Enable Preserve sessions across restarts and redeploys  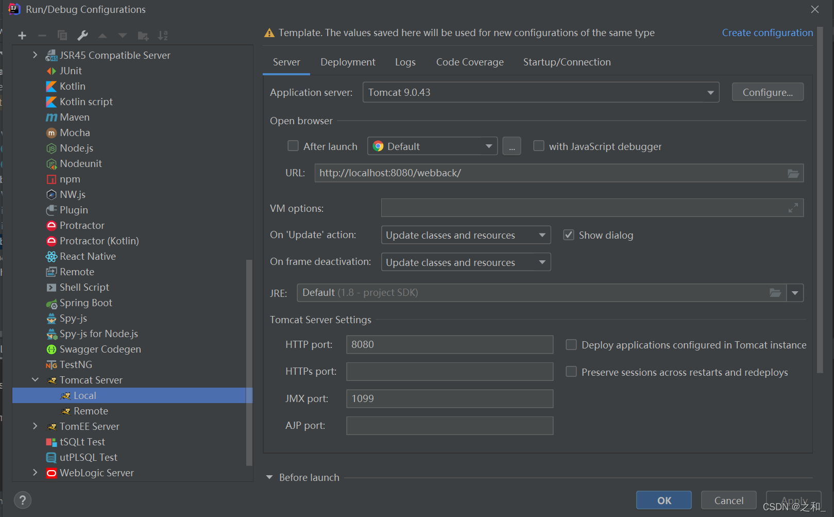(x=571, y=372)
